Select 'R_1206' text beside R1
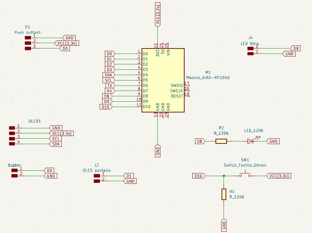This screenshot has height=233, width=312. point(237,197)
